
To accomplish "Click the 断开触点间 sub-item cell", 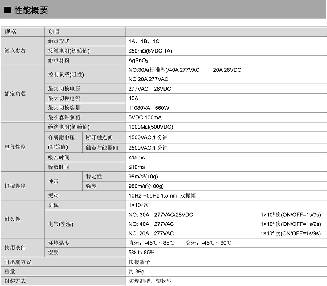I will [x=99, y=137].
